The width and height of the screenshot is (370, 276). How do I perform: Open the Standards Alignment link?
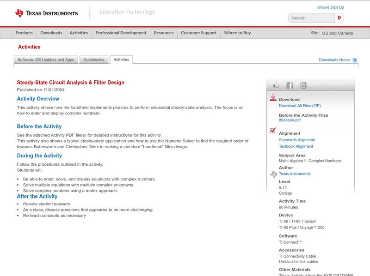[297, 140]
